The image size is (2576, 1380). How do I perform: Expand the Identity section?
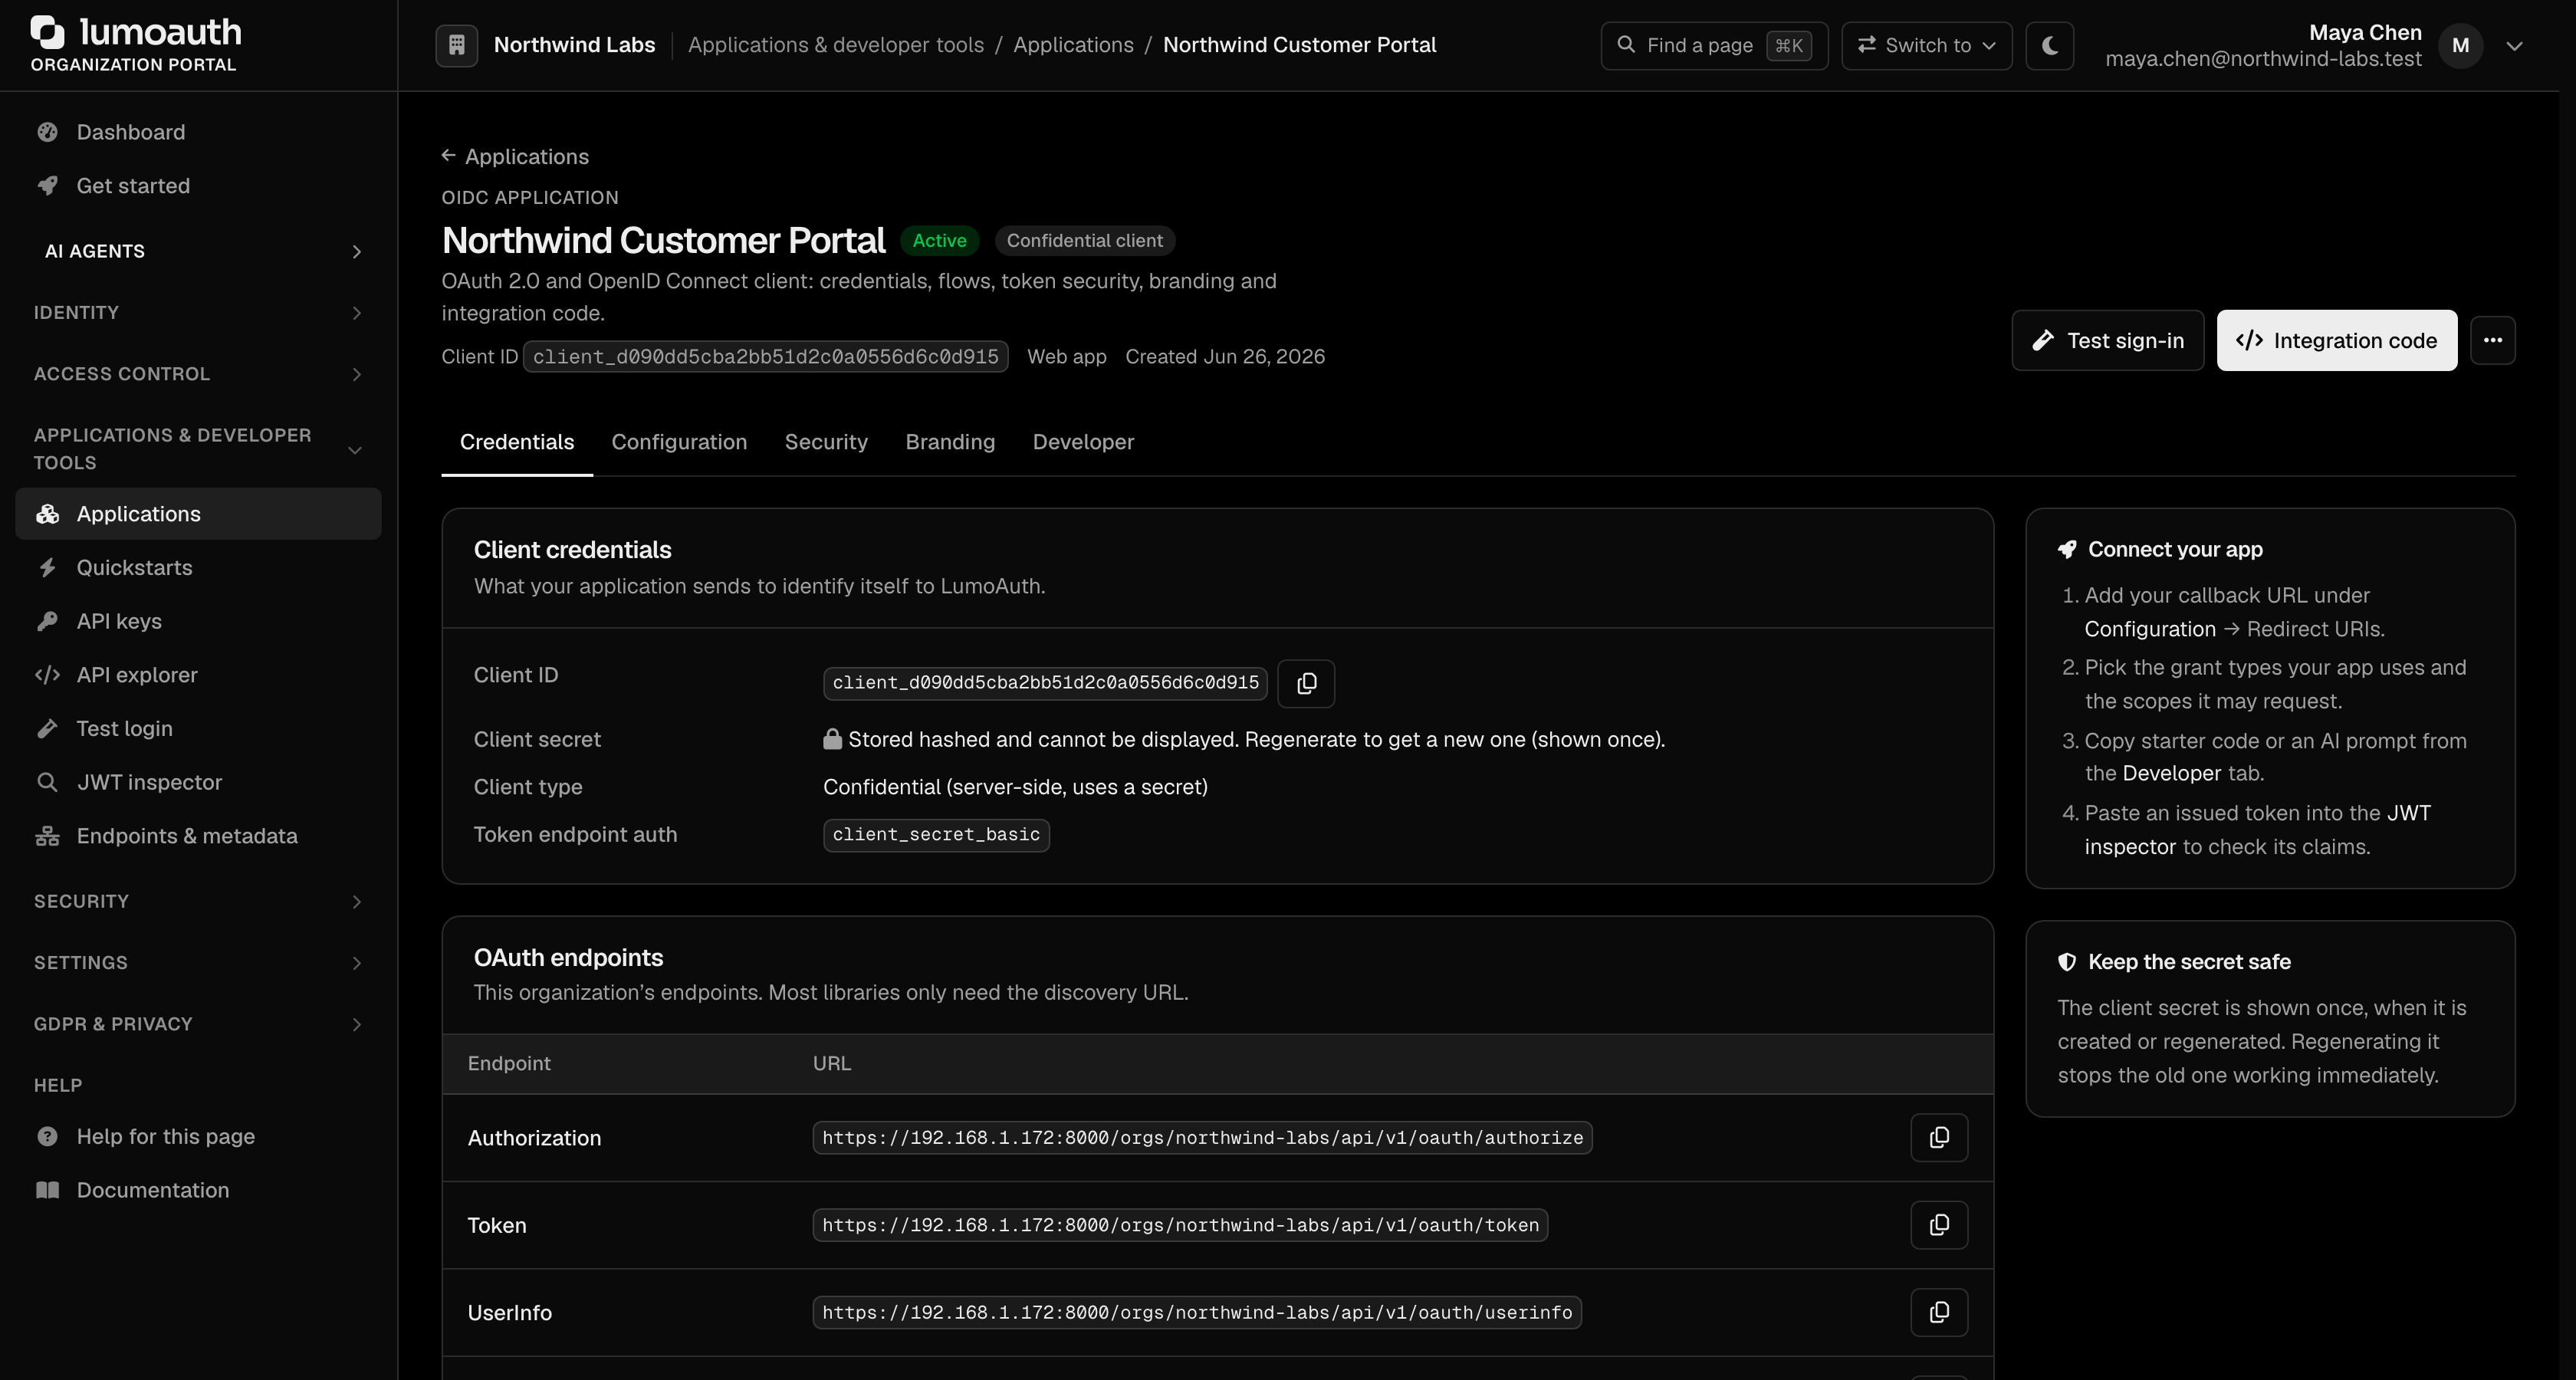click(198, 313)
